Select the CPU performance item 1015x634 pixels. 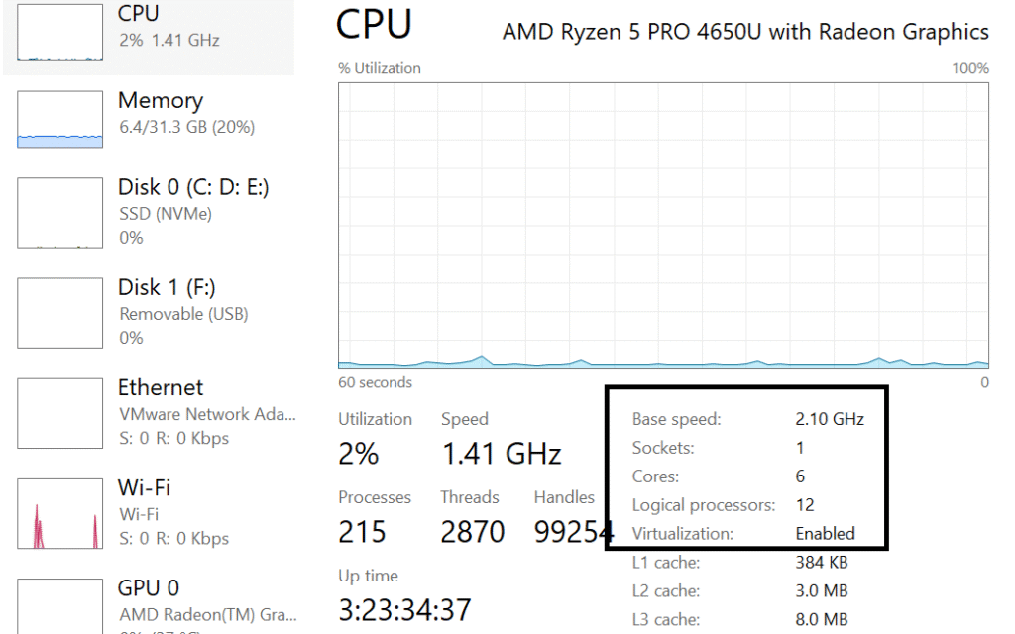click(149, 36)
